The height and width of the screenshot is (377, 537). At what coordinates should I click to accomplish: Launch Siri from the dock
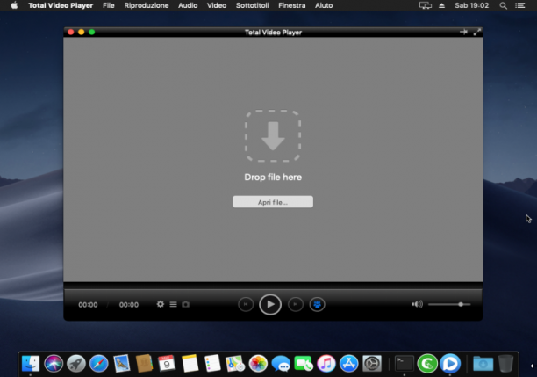pyautogui.click(x=54, y=364)
